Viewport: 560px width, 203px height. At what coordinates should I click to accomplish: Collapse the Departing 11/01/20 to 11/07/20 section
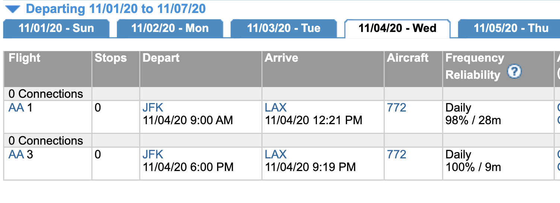click(13, 9)
